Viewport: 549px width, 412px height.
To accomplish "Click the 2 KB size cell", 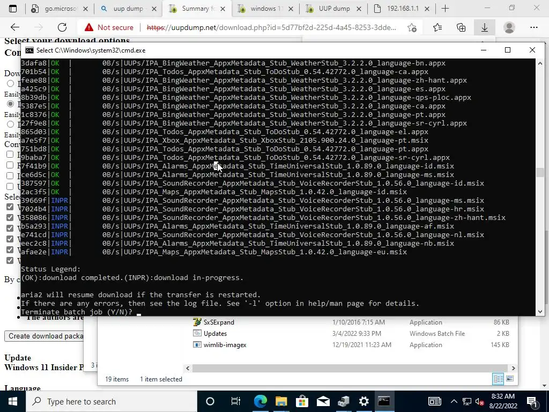I will click(503, 334).
